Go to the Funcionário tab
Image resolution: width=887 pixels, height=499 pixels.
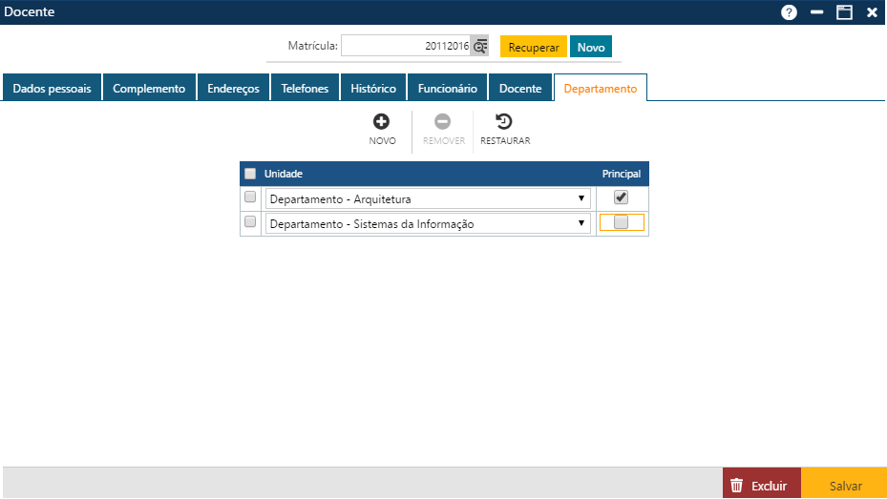click(x=448, y=88)
